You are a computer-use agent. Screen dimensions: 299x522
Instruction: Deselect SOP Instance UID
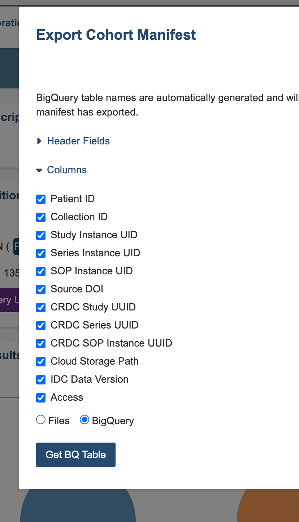[41, 271]
